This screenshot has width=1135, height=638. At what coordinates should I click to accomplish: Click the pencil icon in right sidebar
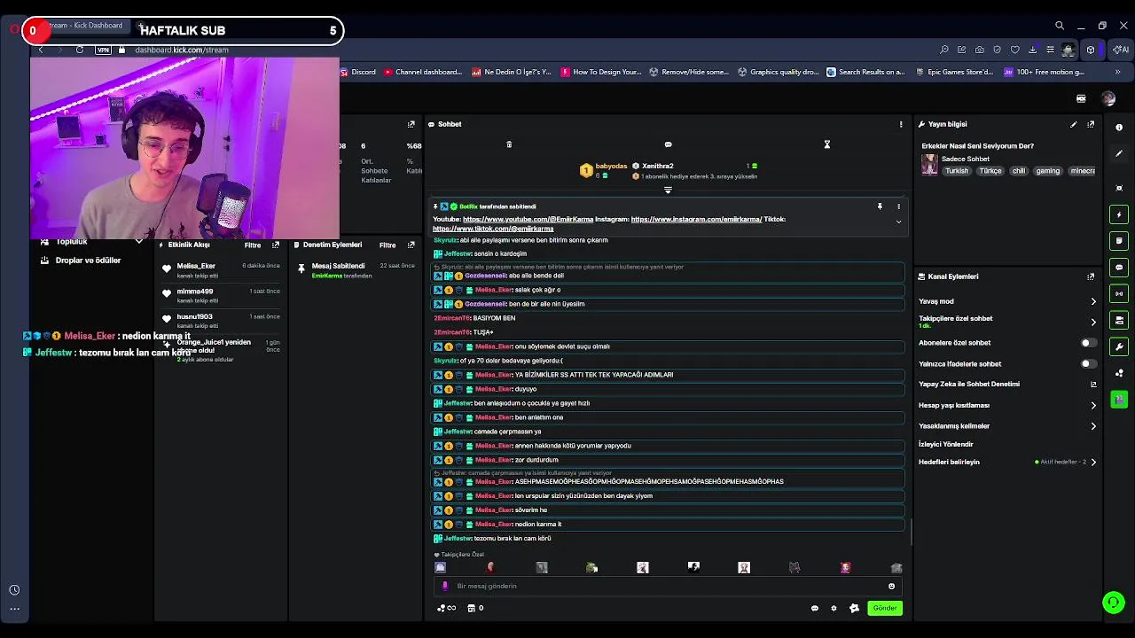tap(1119, 154)
